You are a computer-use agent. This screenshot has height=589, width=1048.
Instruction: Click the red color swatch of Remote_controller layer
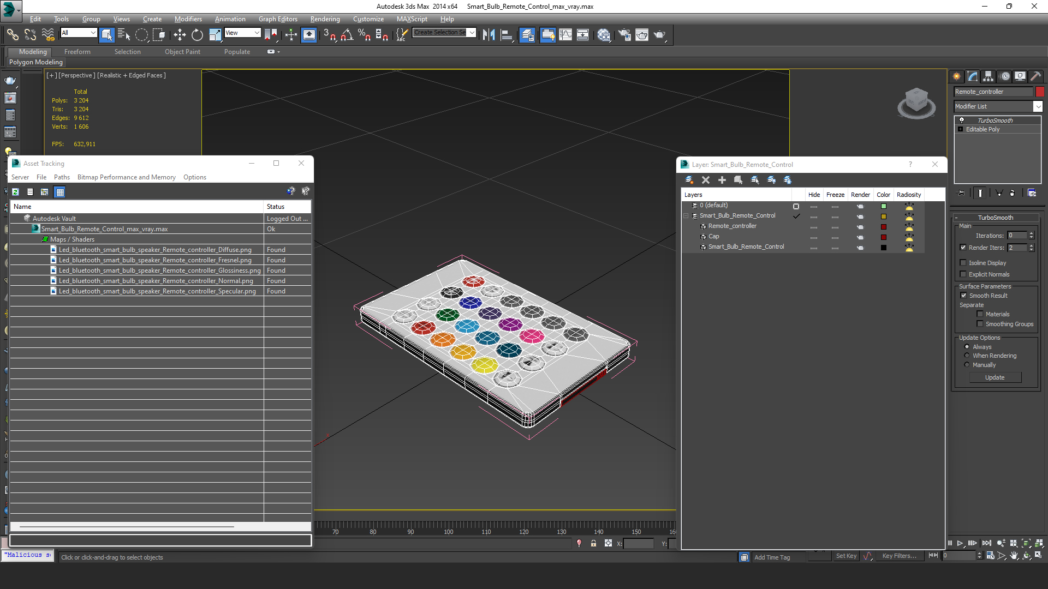click(x=883, y=226)
